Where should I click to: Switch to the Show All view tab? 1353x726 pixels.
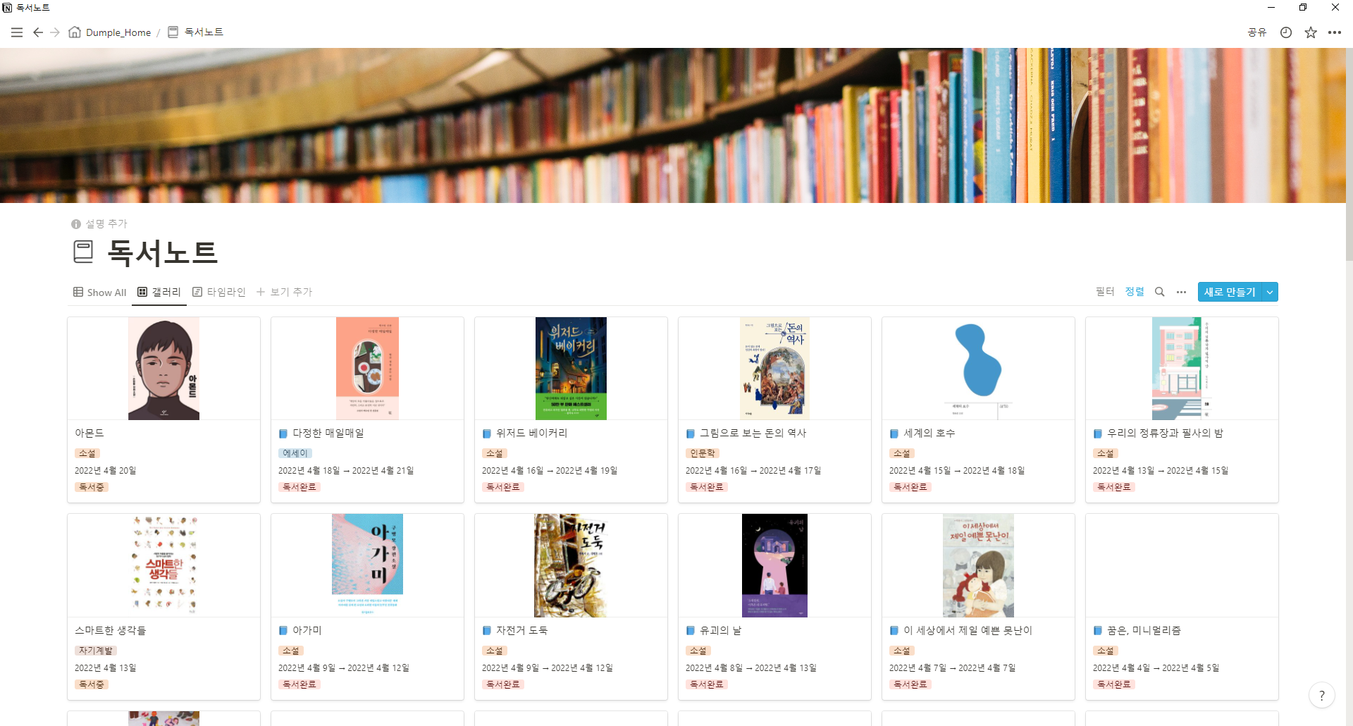click(x=100, y=293)
